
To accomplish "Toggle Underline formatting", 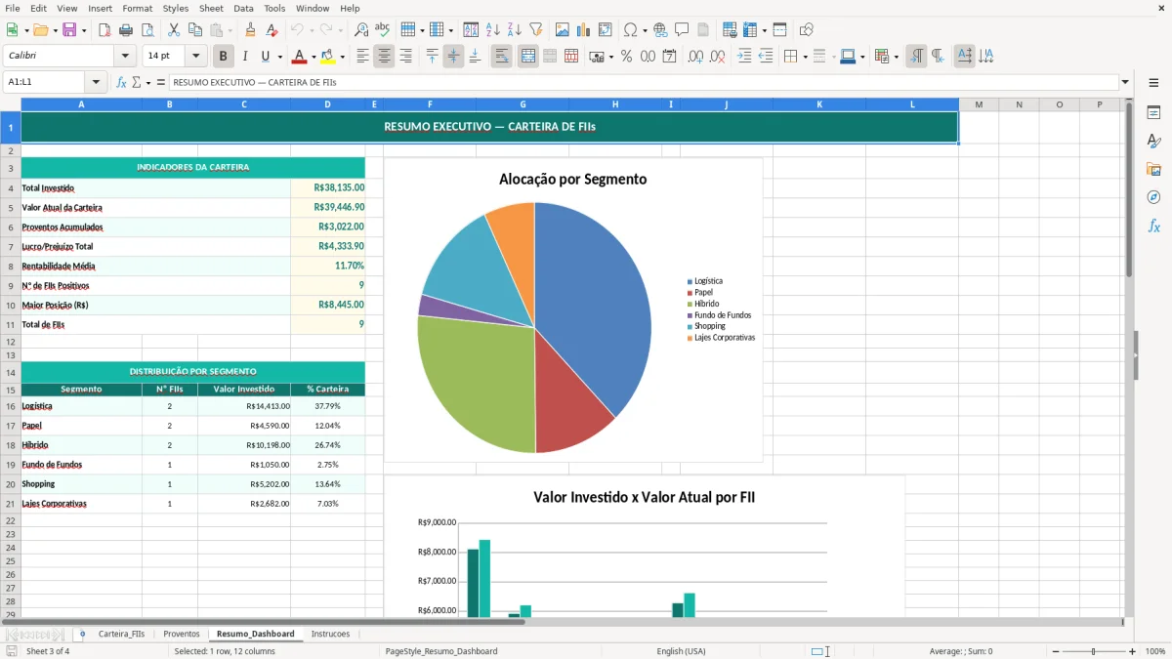I will coord(265,57).
